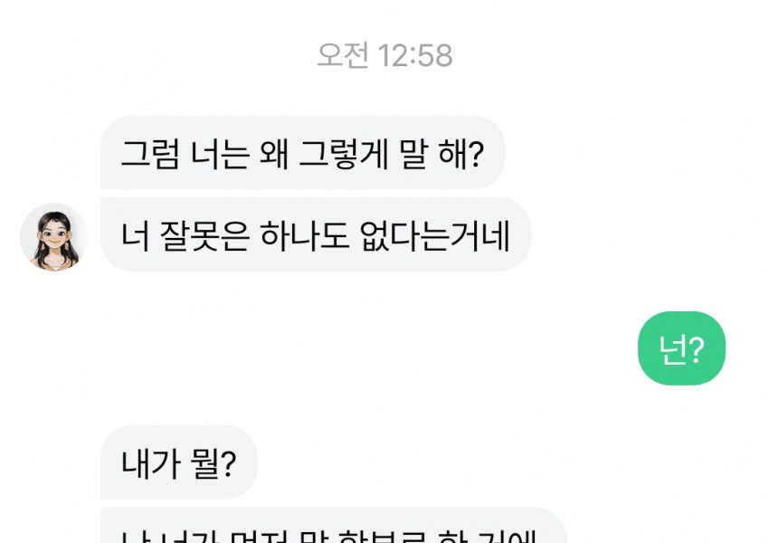This screenshot has height=543, width=769.
Task: Click '오전' in the timestamp
Action: coord(342,55)
